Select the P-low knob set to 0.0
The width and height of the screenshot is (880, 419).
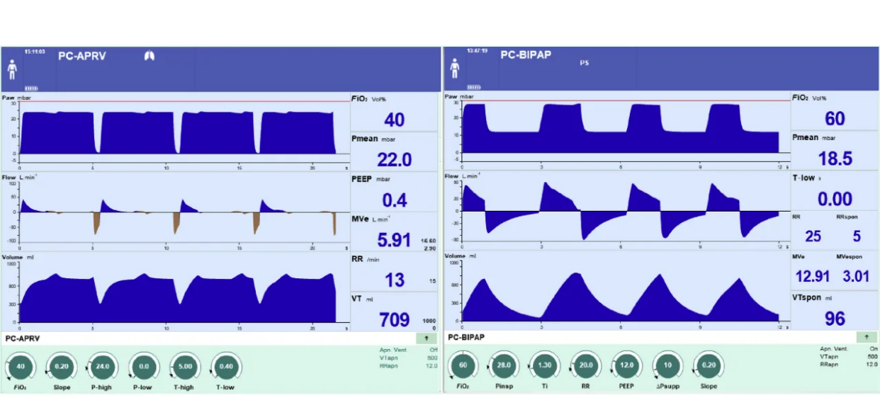tap(144, 367)
